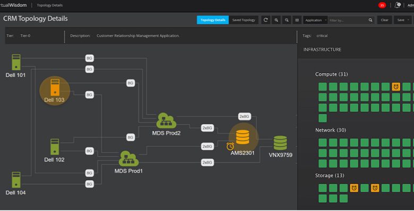The width and height of the screenshot is (414, 211).
Task: Click the critical tag value
Action: (x=322, y=36)
